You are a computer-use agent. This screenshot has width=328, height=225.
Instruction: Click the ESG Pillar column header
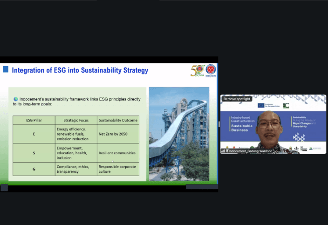34,120
